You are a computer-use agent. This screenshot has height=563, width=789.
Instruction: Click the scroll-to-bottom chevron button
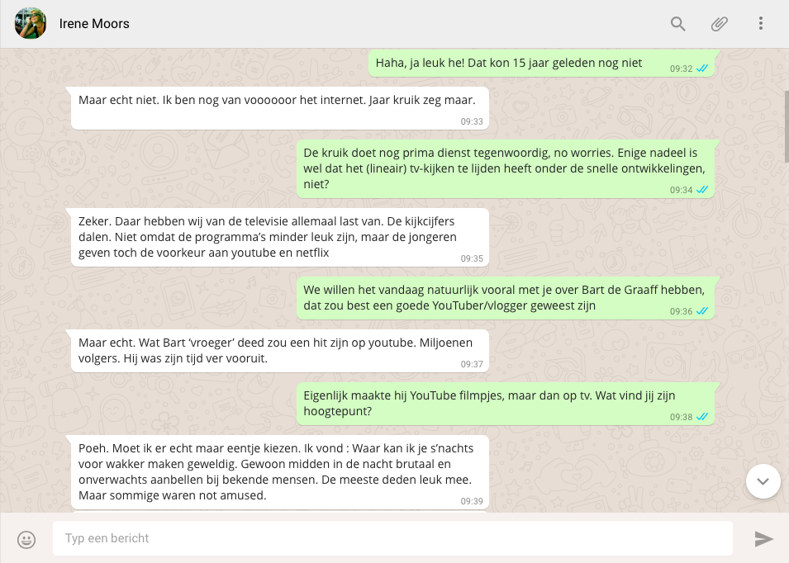point(763,481)
